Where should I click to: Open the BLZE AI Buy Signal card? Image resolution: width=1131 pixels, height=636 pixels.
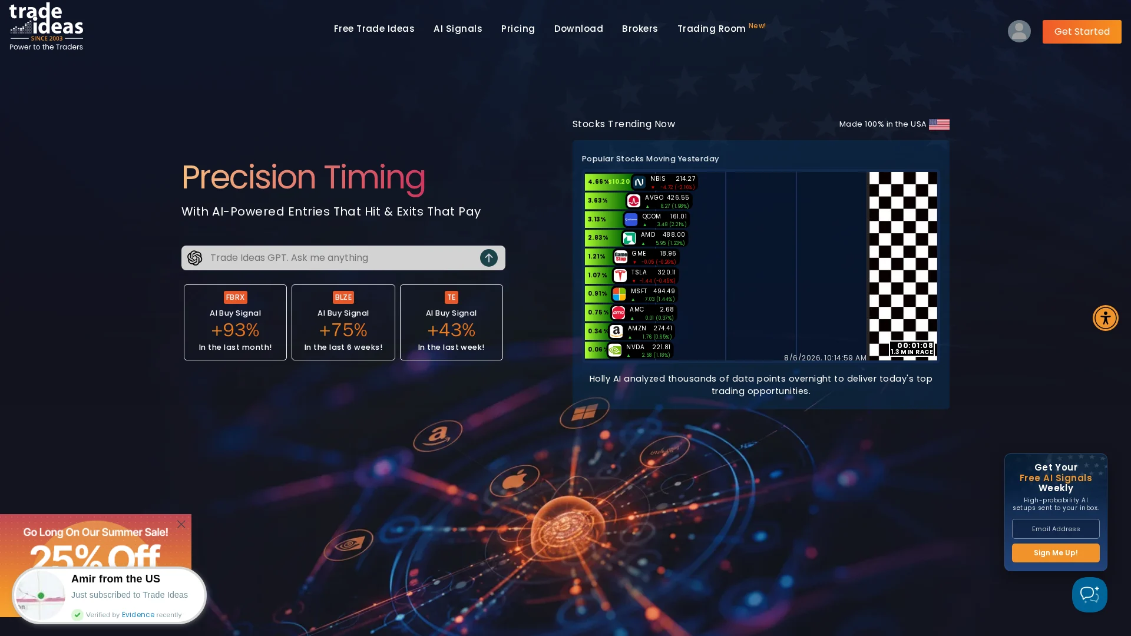pyautogui.click(x=343, y=322)
